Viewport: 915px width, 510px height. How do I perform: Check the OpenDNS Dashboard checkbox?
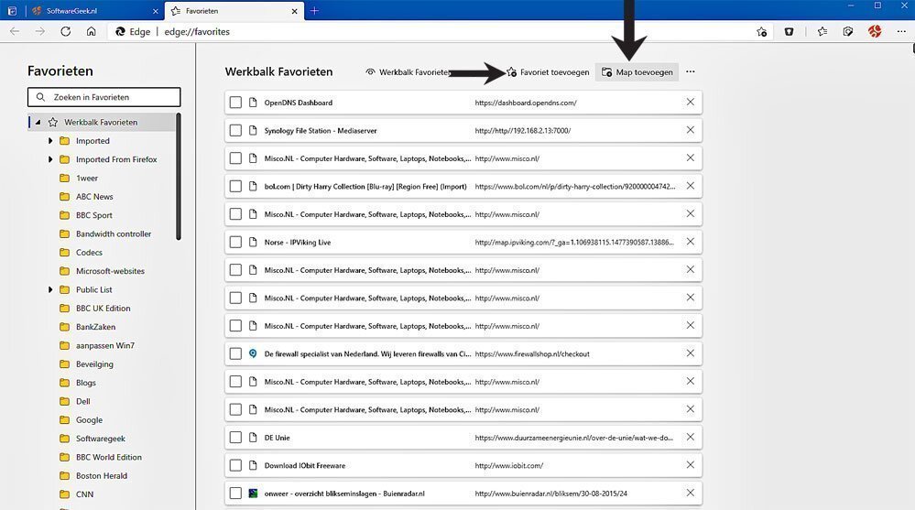(235, 103)
